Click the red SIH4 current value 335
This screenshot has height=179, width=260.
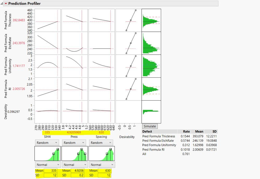(x=47, y=132)
